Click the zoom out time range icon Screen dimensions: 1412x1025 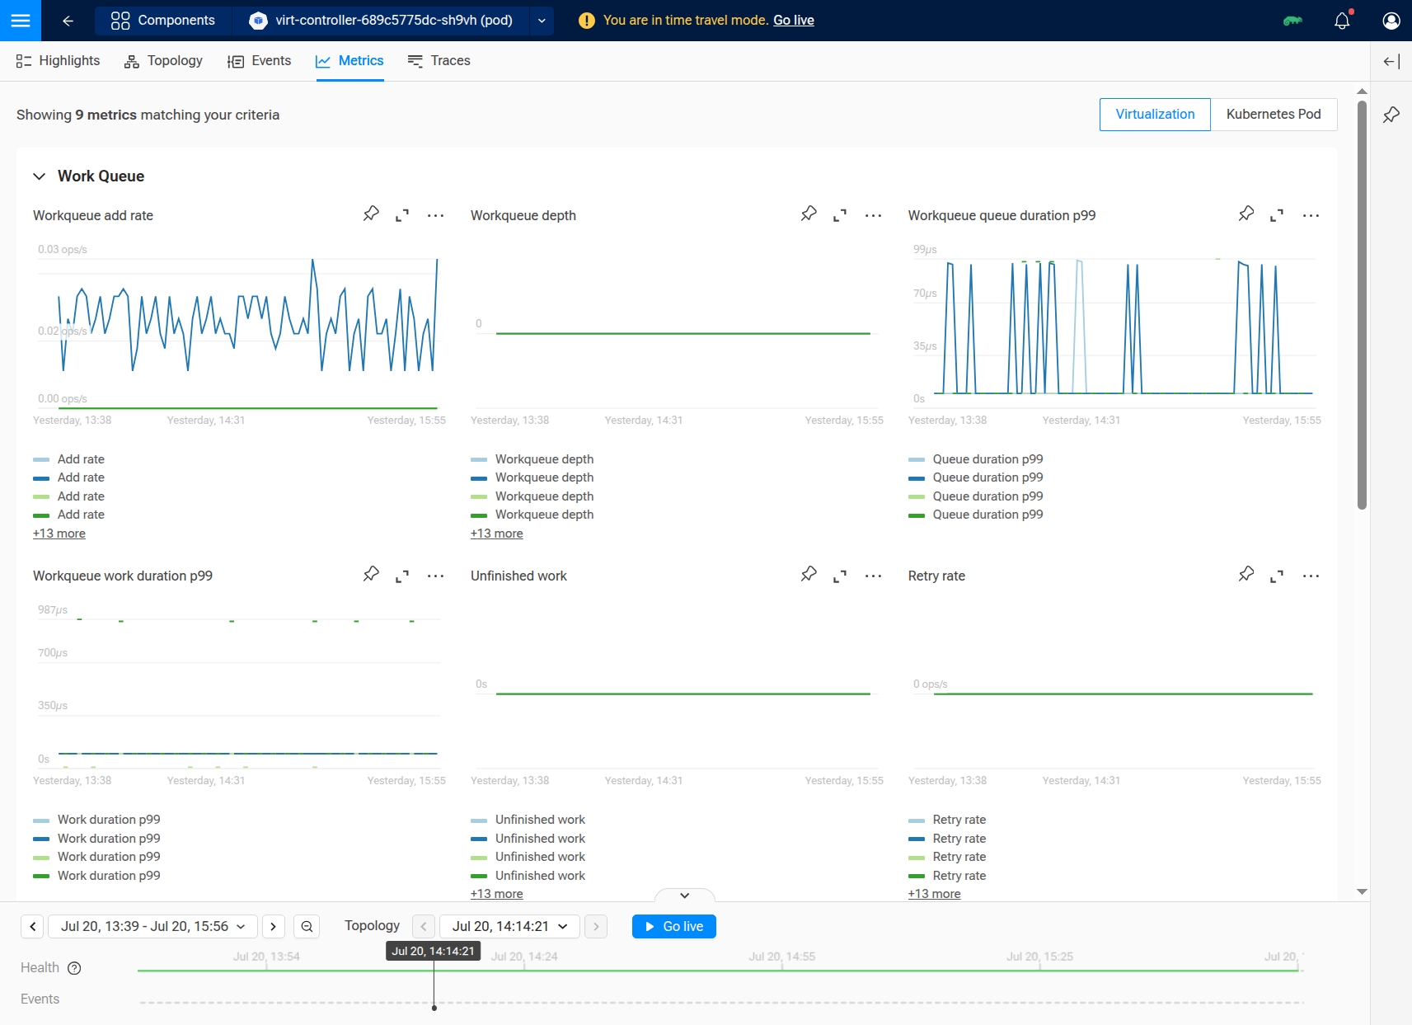click(x=307, y=926)
